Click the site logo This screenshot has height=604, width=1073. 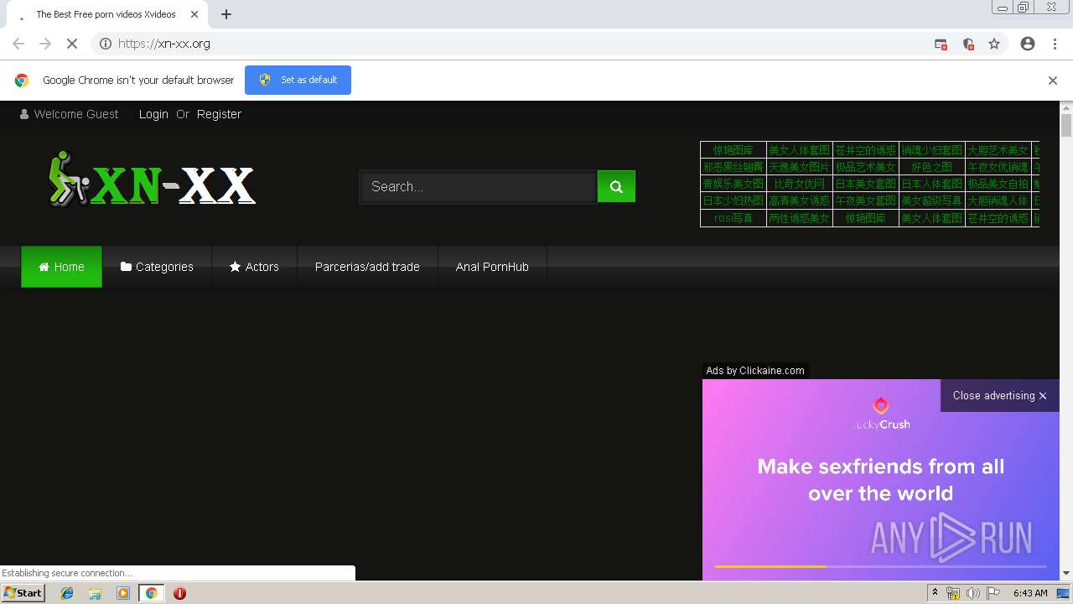(x=151, y=179)
